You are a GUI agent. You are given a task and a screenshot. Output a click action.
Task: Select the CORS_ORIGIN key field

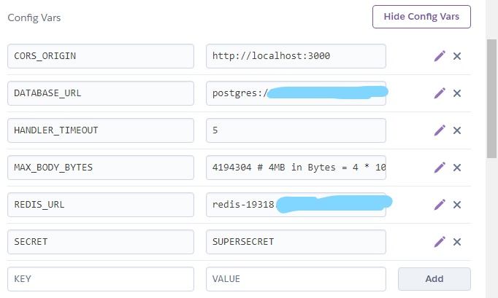101,56
